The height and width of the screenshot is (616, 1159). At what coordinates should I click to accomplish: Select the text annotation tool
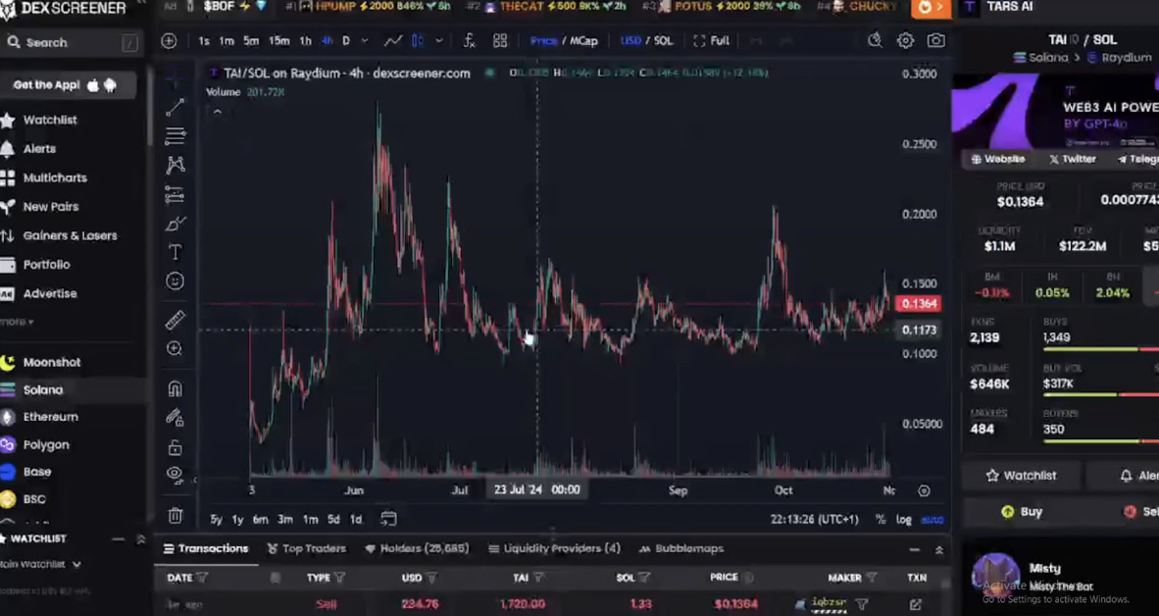[x=175, y=253]
